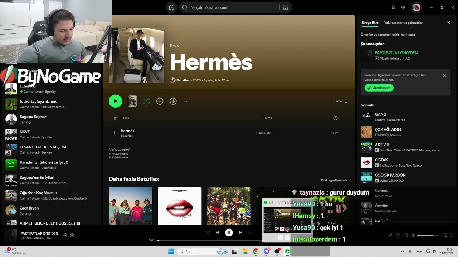458x257 pixels.
Task: Open the 'Liste' view options dropdown
Action: (x=341, y=101)
